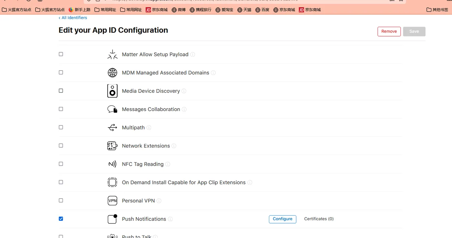Click the Media Device Discovery speaker icon

coord(112,91)
